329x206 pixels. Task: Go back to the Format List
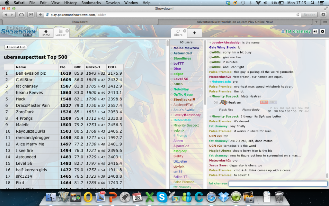pos(15,47)
